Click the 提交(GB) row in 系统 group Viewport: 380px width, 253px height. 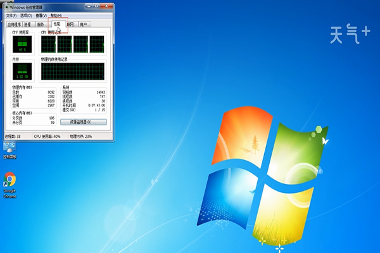click(x=84, y=110)
